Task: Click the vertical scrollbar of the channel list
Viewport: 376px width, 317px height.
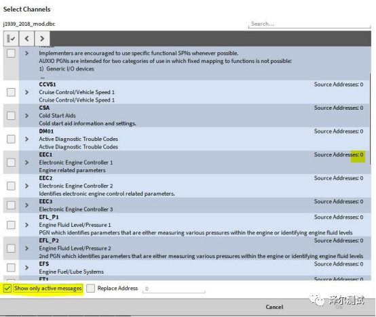Action: (370, 119)
